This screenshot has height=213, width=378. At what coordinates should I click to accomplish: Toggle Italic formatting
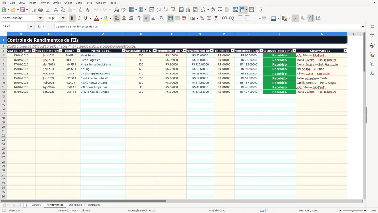pos(79,18)
